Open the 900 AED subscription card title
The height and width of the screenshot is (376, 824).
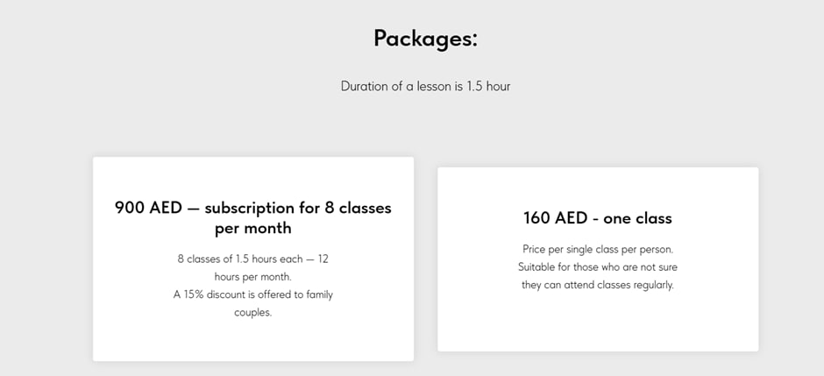pos(253,218)
